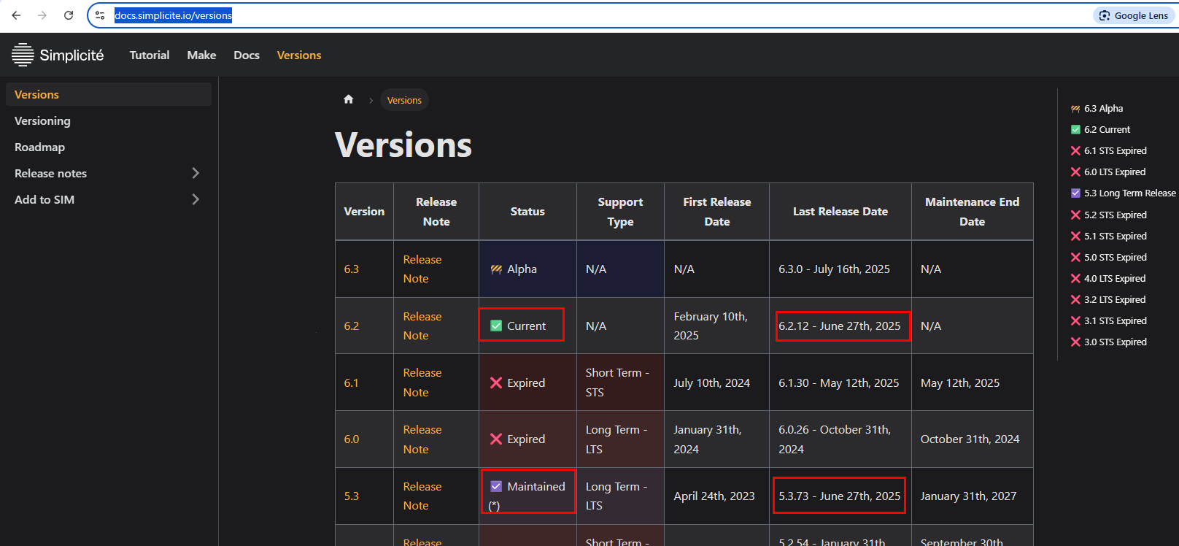Click the Versions breadcrumb pill
This screenshot has height=546, width=1179.
[x=404, y=100]
